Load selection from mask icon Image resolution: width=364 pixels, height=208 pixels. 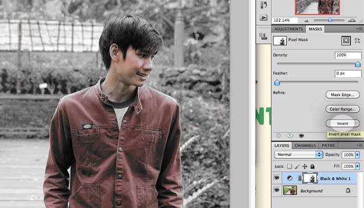point(278,136)
